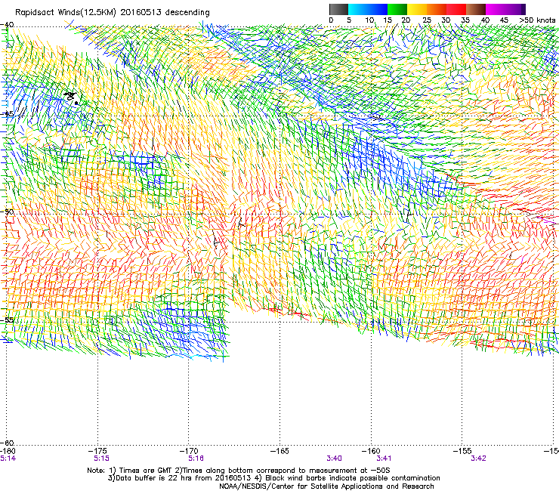Click the -170 longitude label
This screenshot has height=491, width=559.
click(x=189, y=452)
